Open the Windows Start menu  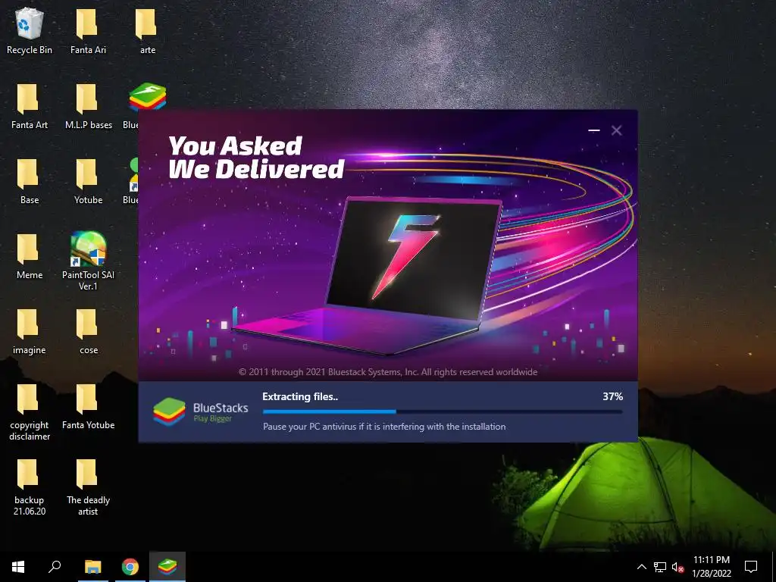[x=18, y=567]
